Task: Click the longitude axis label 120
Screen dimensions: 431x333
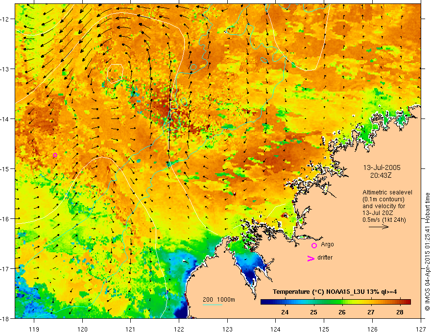Action: [82, 329]
